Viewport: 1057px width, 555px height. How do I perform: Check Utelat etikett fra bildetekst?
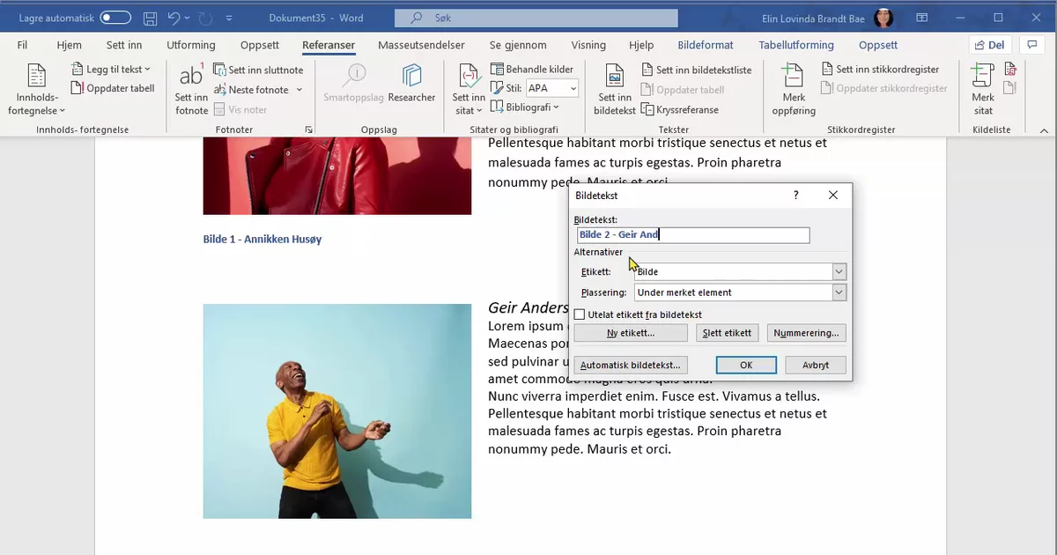coord(580,314)
